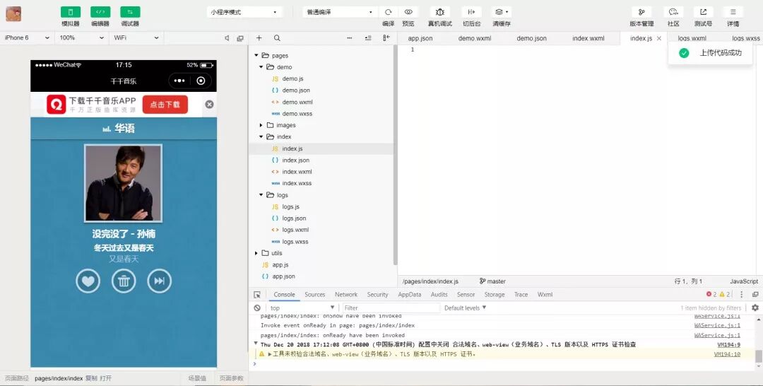Screen dimensions: 763x386
Task: Switch to the index.wxml editor tab
Action: 588,38
